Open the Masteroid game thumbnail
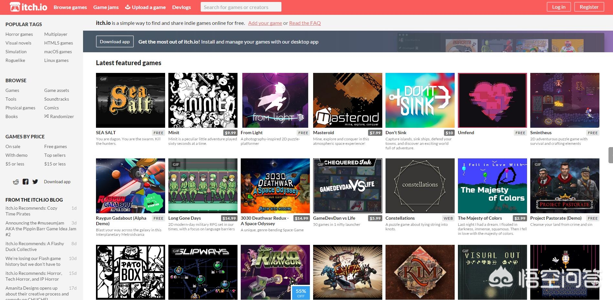Screen dimensions: 613x300 348,100
